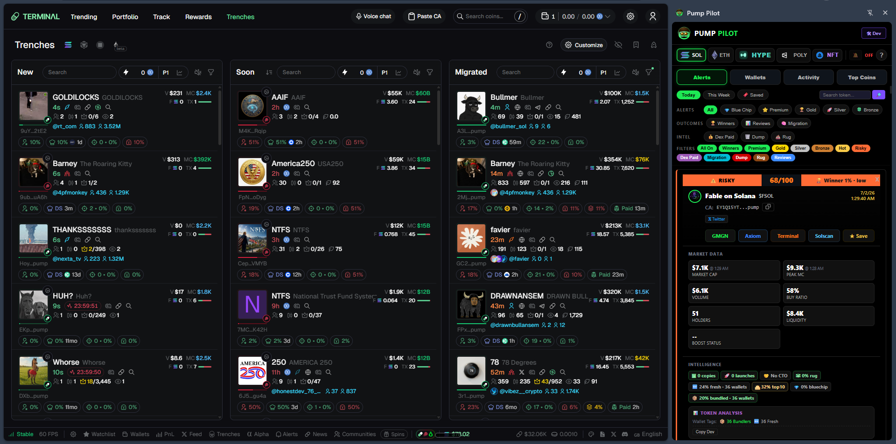Screen dimensions: 896x444
Task: Click the Paste CA button
Action: [424, 16]
